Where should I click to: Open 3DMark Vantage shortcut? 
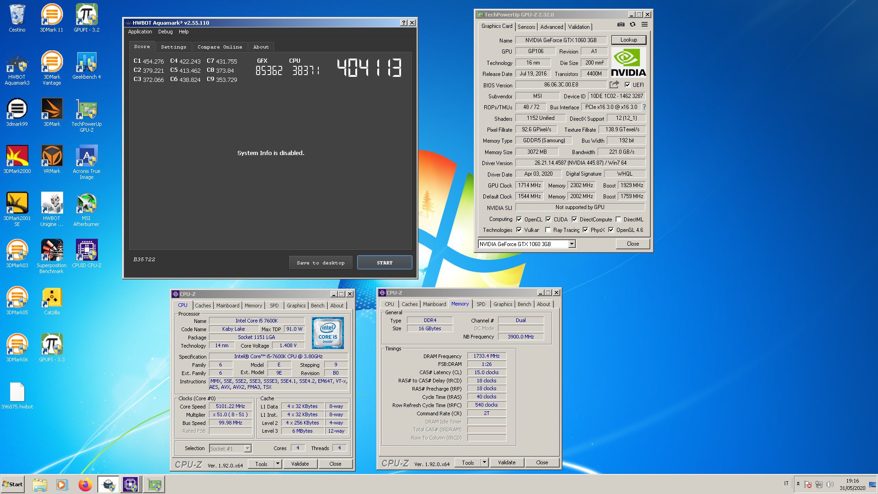point(52,69)
